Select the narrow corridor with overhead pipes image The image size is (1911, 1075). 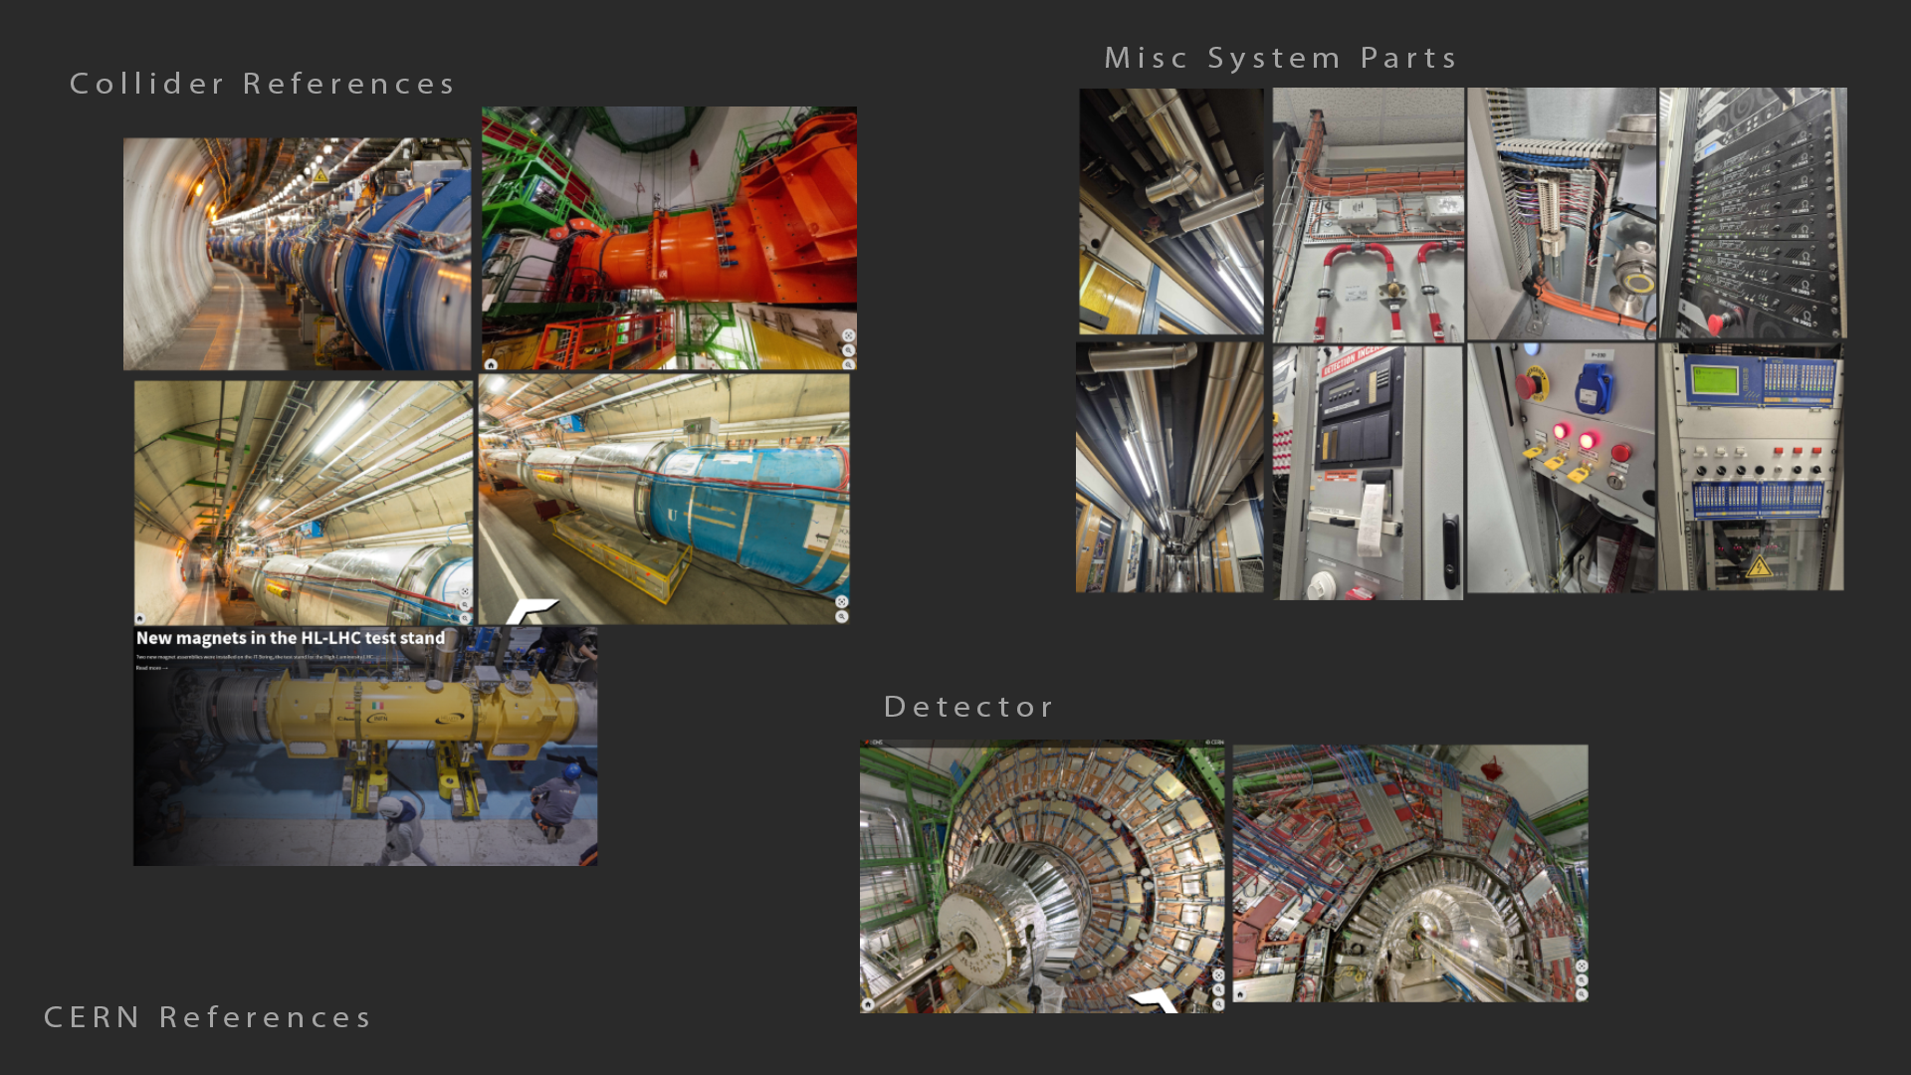[1169, 468]
